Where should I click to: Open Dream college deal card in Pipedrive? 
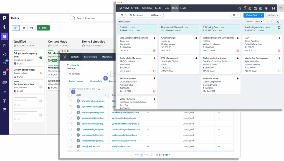click(x=28, y=73)
